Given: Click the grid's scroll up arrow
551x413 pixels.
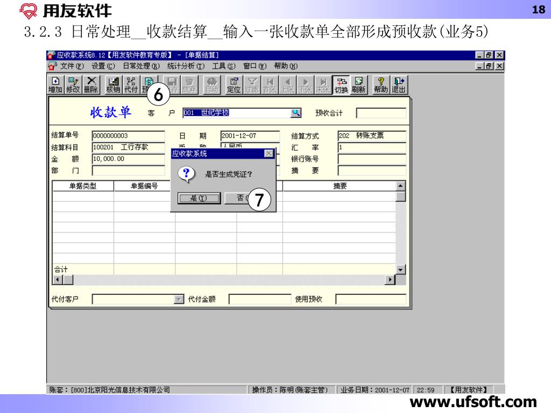Looking at the screenshot, I should (x=400, y=186).
